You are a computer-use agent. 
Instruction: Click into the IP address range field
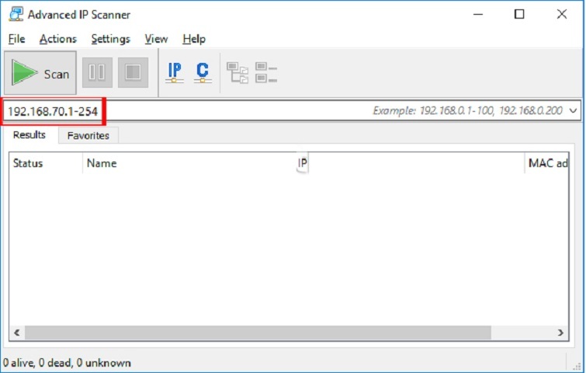[233, 111]
